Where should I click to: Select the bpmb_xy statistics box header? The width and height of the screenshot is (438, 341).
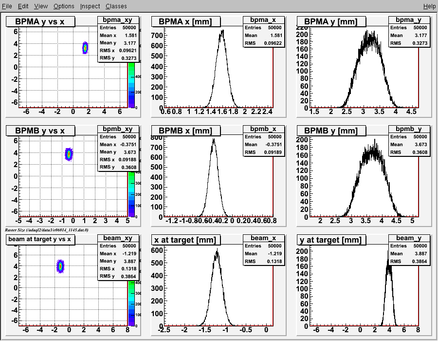(x=118, y=129)
